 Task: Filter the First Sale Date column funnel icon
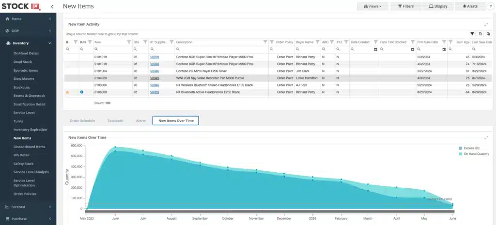coord(444,42)
